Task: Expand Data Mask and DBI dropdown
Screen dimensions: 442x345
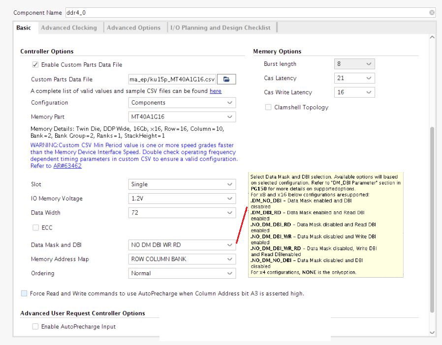Action: coord(182,245)
